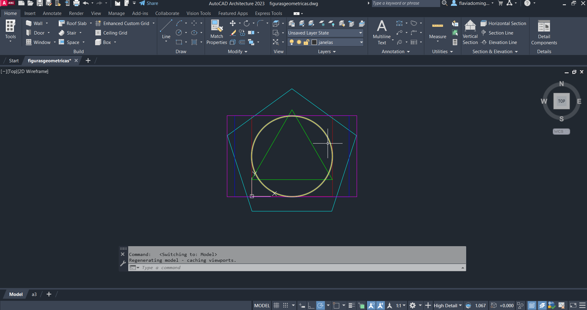The width and height of the screenshot is (587, 310).
Task: Click the janelas layer color swatch
Action: [314, 42]
